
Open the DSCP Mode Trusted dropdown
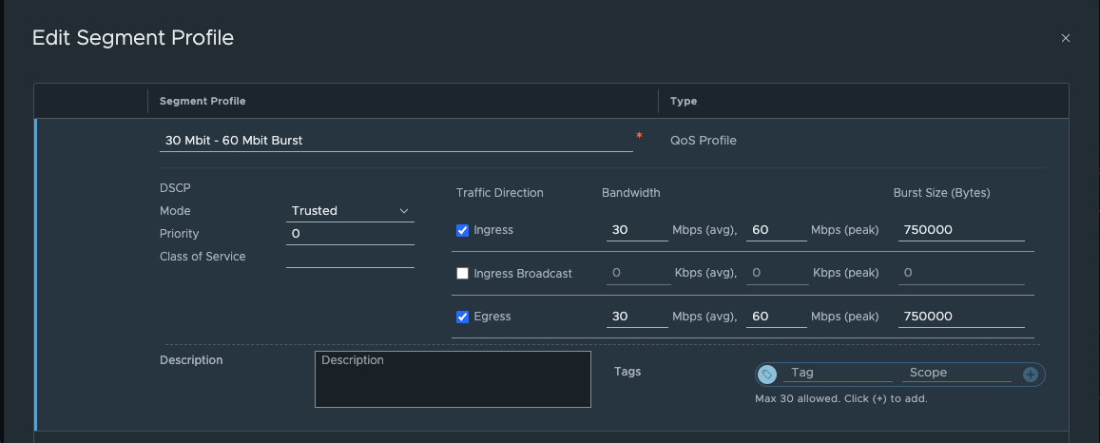350,211
